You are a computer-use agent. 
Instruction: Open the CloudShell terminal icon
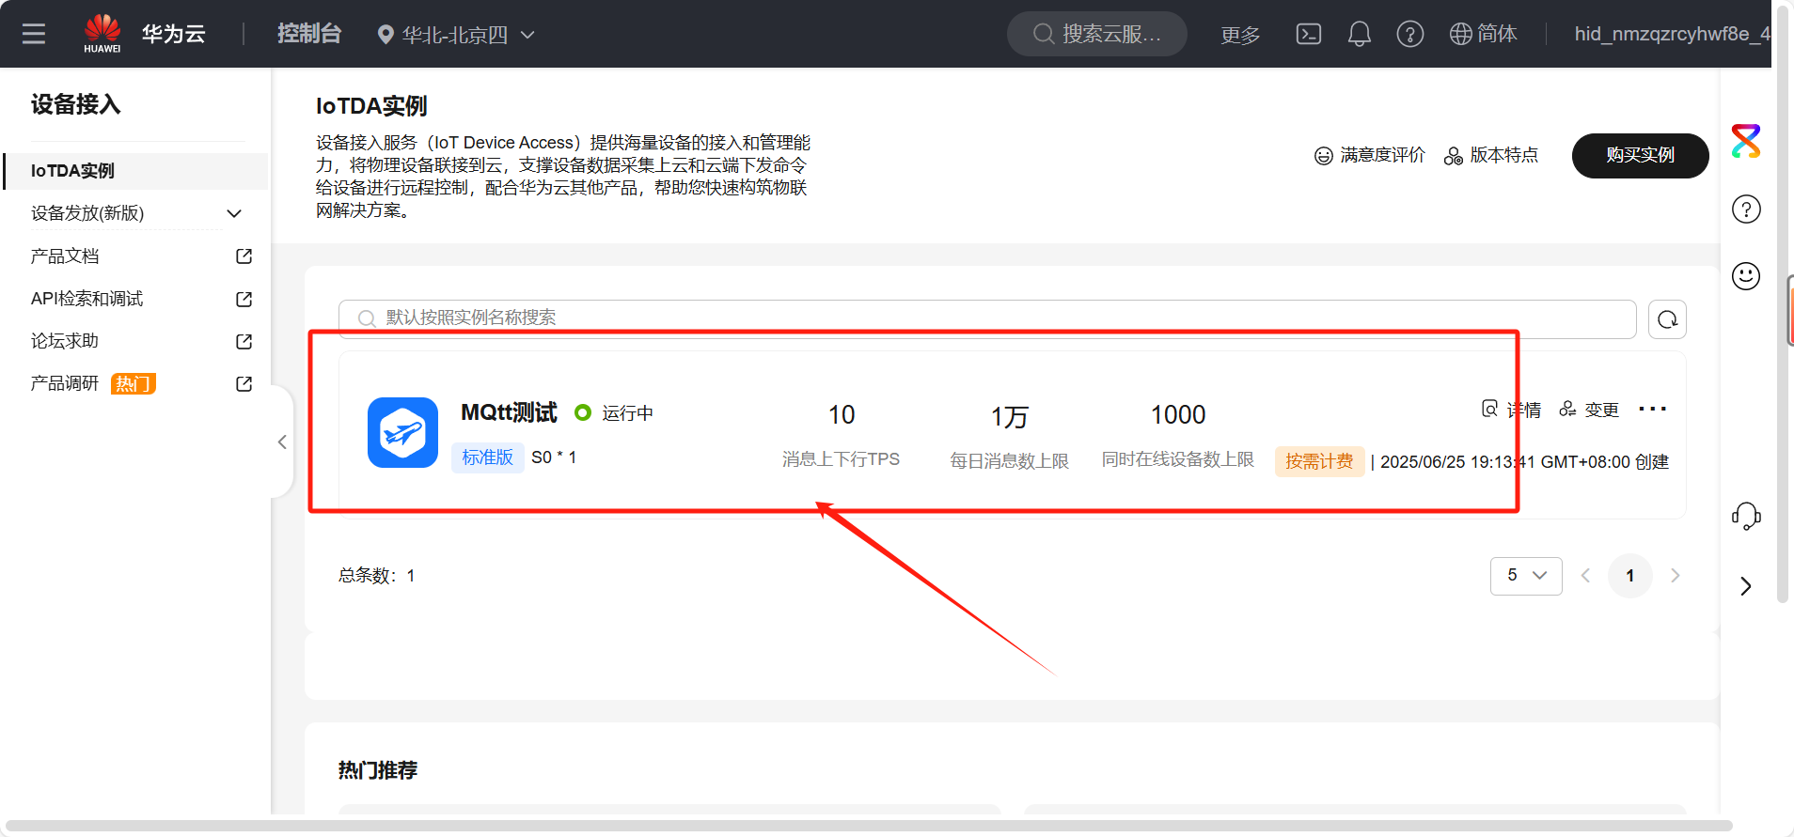point(1308,35)
